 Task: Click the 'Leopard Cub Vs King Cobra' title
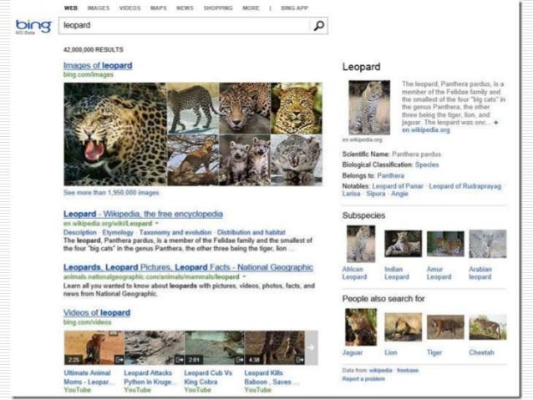point(208,377)
